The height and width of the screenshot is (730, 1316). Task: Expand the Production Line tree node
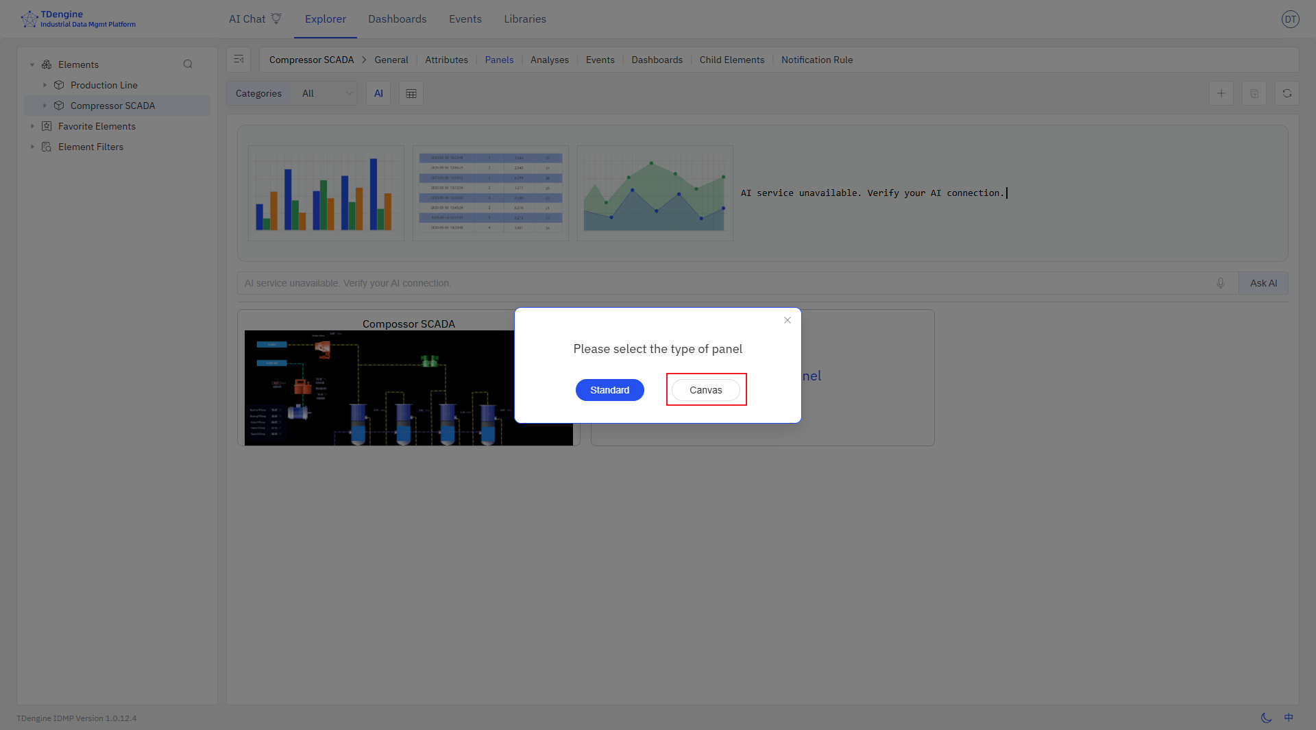(45, 85)
